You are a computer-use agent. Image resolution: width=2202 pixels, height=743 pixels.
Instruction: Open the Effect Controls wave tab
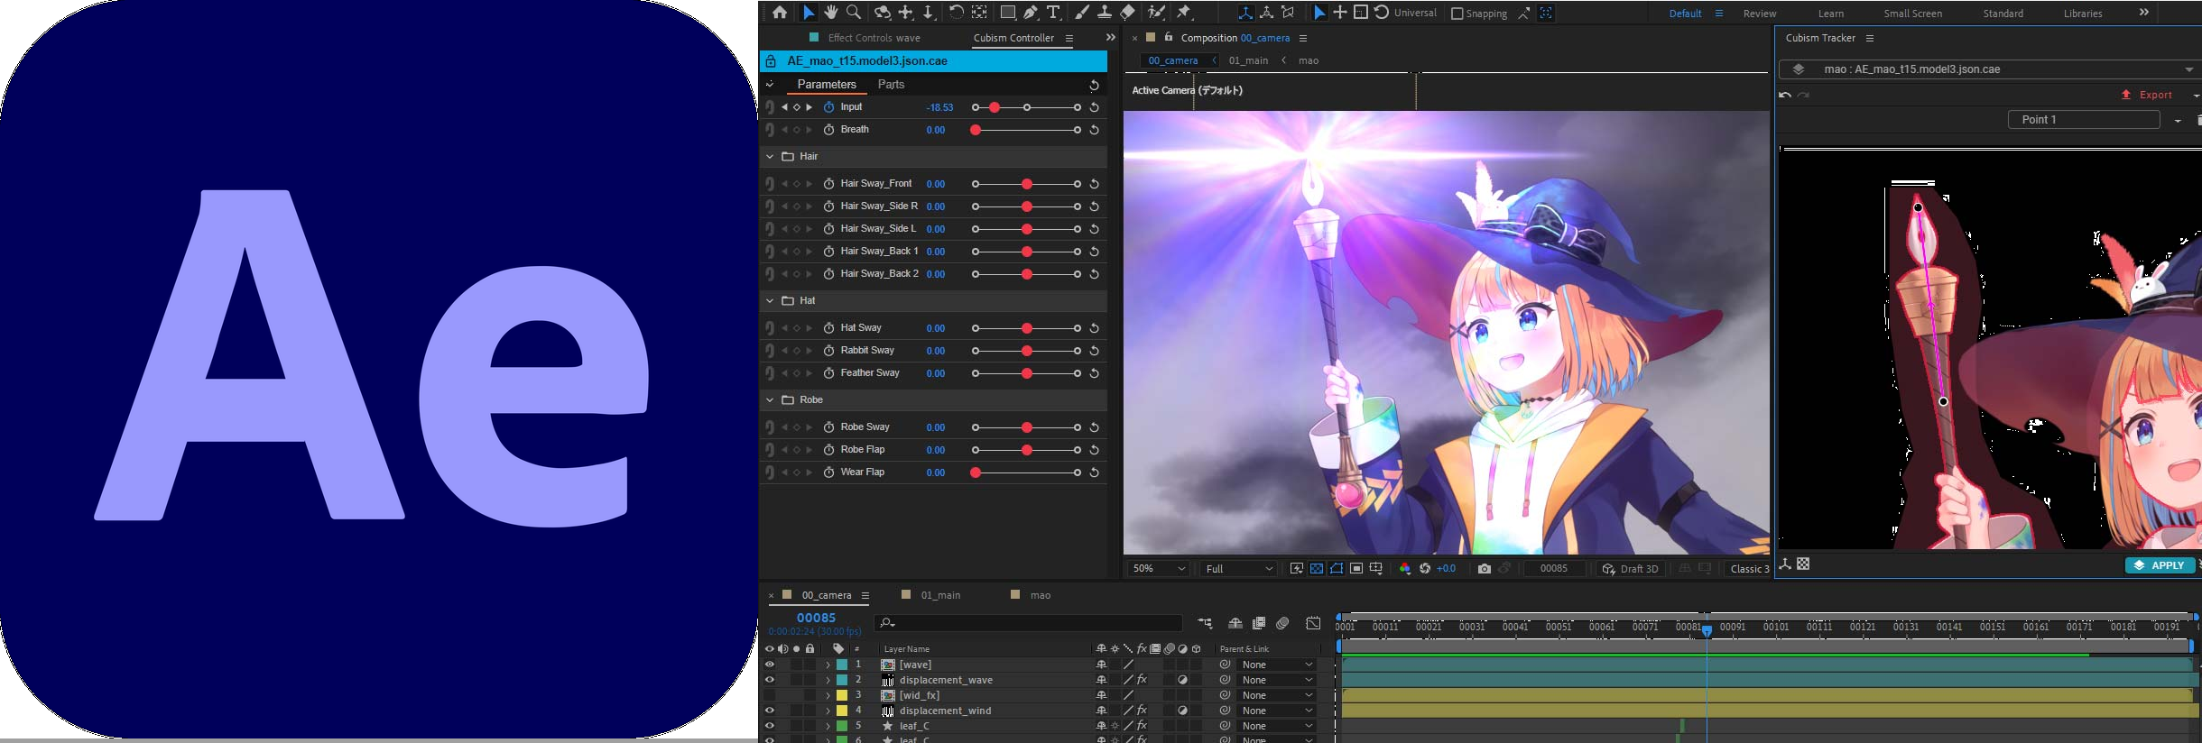[x=874, y=38]
